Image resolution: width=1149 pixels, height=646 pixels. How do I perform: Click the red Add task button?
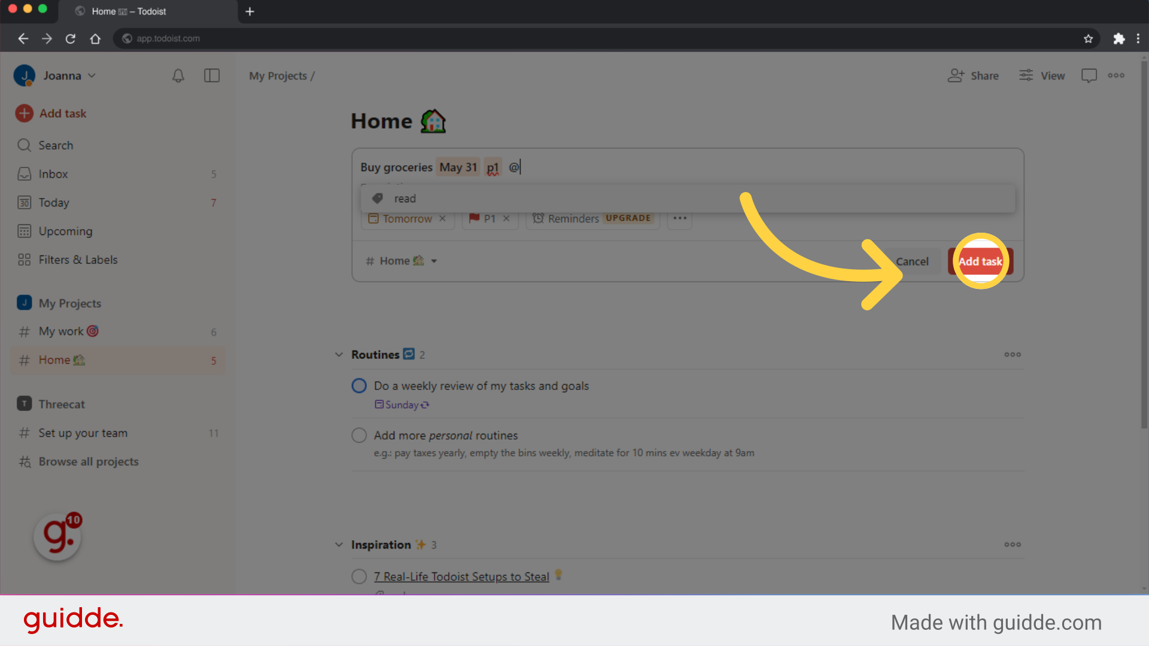980,261
